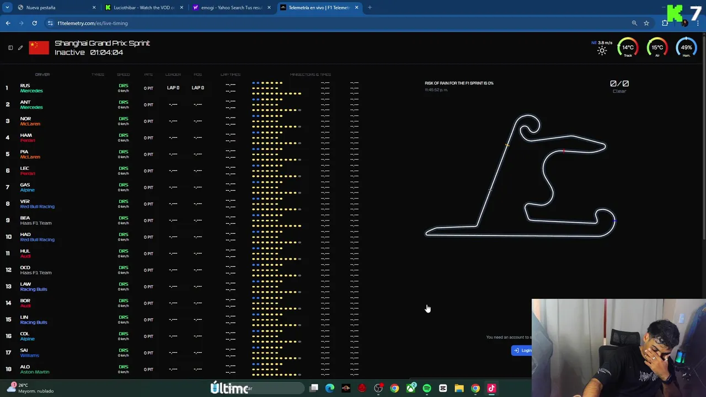
Task: Select the HUL Audi driver row
Action: click(182, 253)
